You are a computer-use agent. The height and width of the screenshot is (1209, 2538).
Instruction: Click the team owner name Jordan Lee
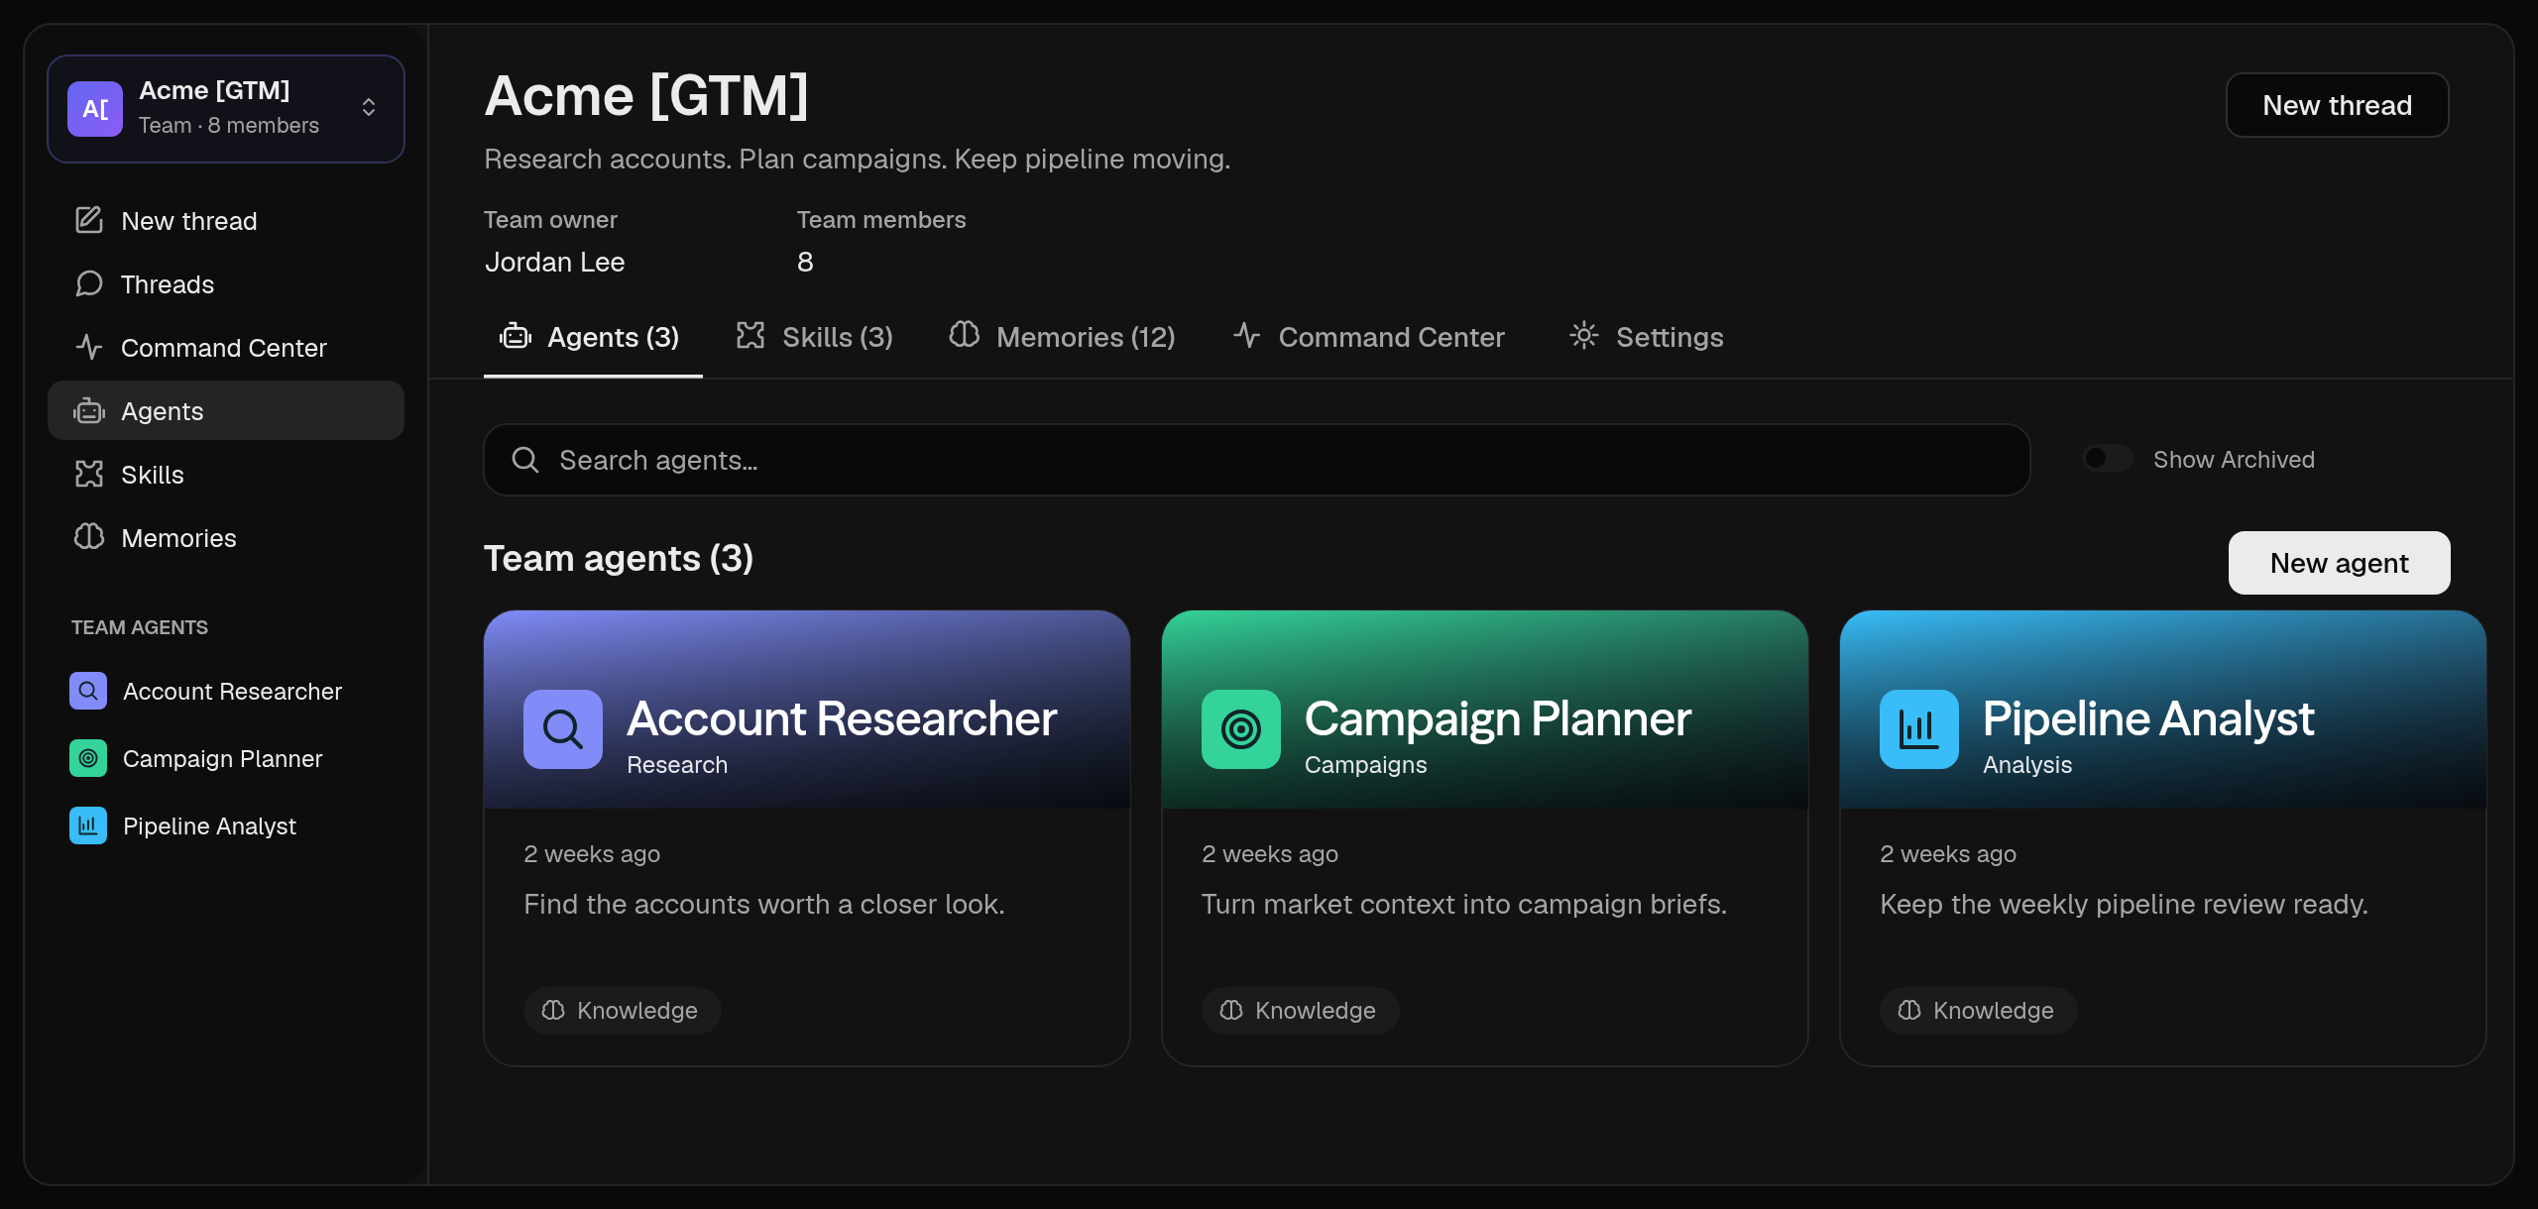[x=555, y=262]
